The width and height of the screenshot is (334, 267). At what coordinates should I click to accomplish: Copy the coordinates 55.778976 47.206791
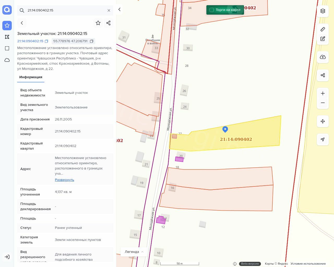92,41
